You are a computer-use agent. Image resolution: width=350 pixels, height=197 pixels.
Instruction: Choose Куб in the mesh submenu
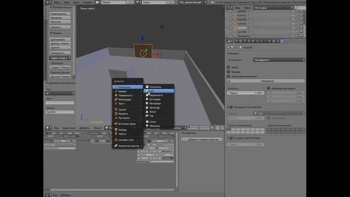point(159,91)
